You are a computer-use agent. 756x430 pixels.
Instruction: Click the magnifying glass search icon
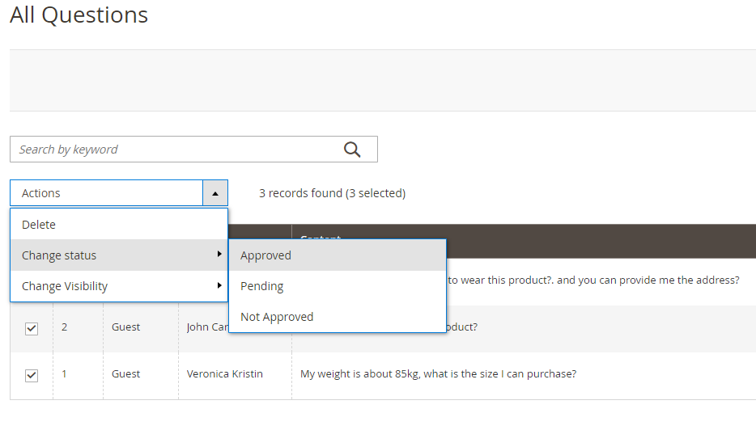click(x=352, y=149)
